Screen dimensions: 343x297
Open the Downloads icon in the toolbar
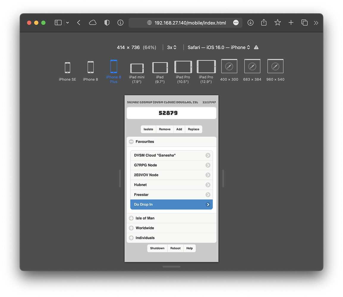[x=250, y=23]
